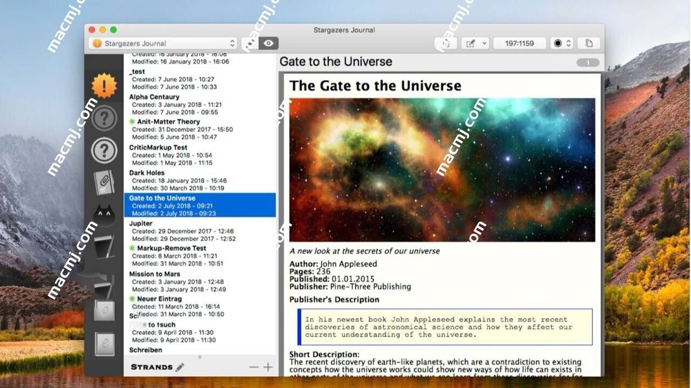
Task: Click the nebula image in the preview
Action: pos(442,170)
